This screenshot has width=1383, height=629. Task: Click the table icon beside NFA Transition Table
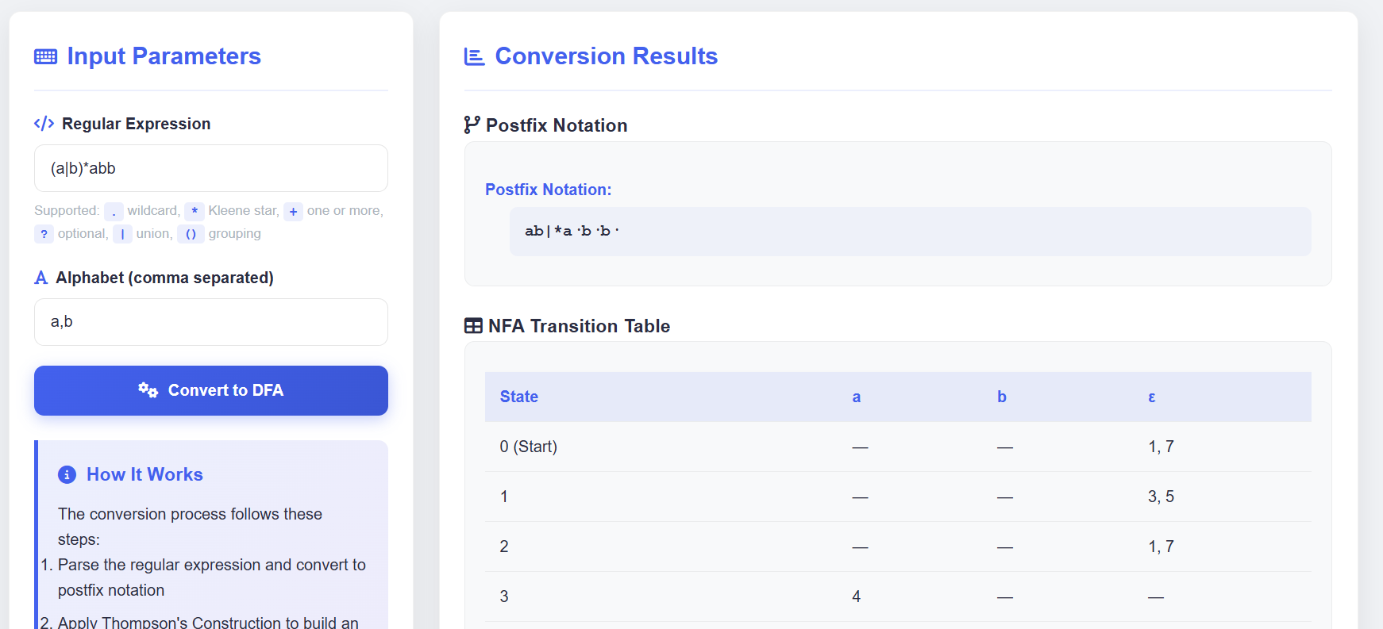473,326
